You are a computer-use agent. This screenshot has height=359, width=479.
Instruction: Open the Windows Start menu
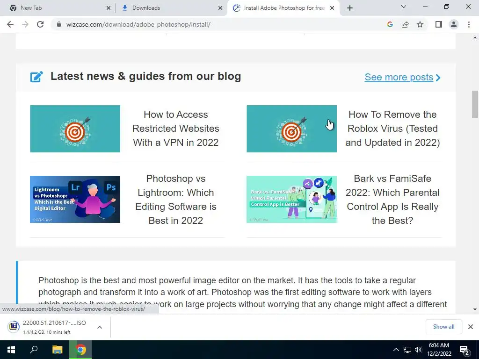(x=11, y=350)
